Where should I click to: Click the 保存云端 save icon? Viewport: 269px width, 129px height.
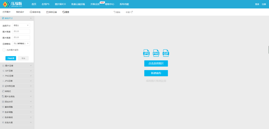click(47, 12)
